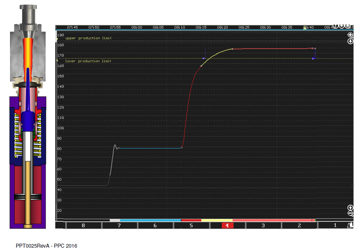Click the zoom out magnifier icon

[x=350, y=213]
